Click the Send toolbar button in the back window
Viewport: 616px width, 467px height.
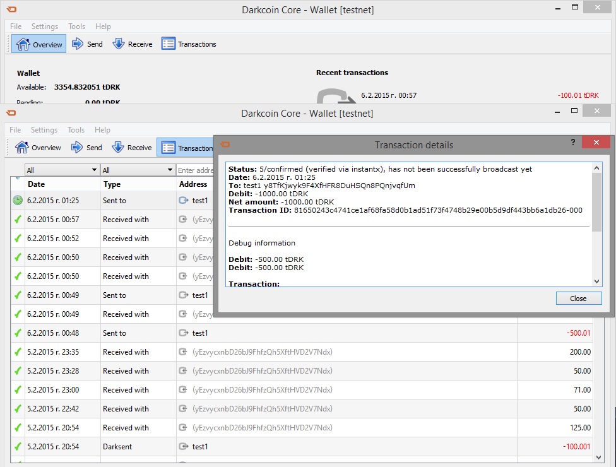coord(88,44)
